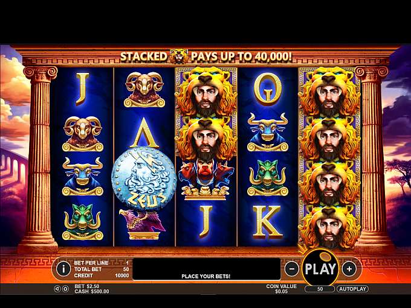This screenshot has height=308, width=411.
Task: Click the green boar symbol on first reel
Action: (x=83, y=222)
